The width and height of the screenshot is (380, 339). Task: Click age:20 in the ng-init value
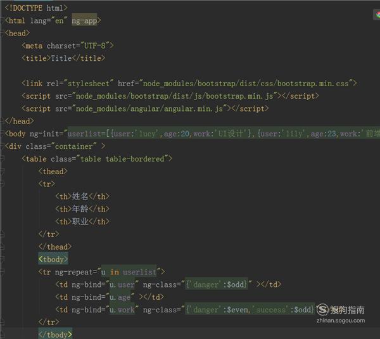(x=177, y=134)
